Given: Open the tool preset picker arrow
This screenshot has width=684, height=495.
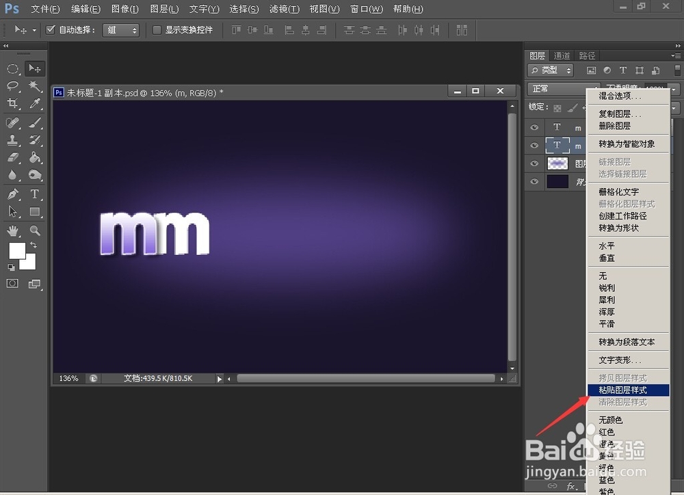Looking at the screenshot, I should [34, 30].
